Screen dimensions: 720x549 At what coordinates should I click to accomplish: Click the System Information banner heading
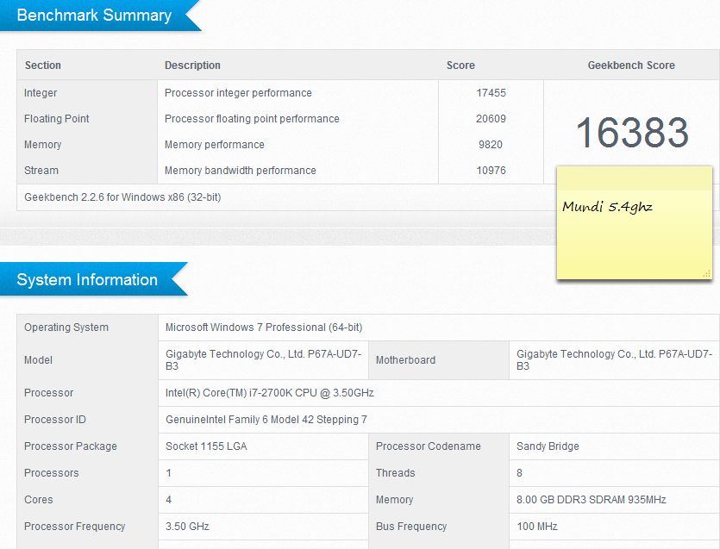[x=87, y=280]
